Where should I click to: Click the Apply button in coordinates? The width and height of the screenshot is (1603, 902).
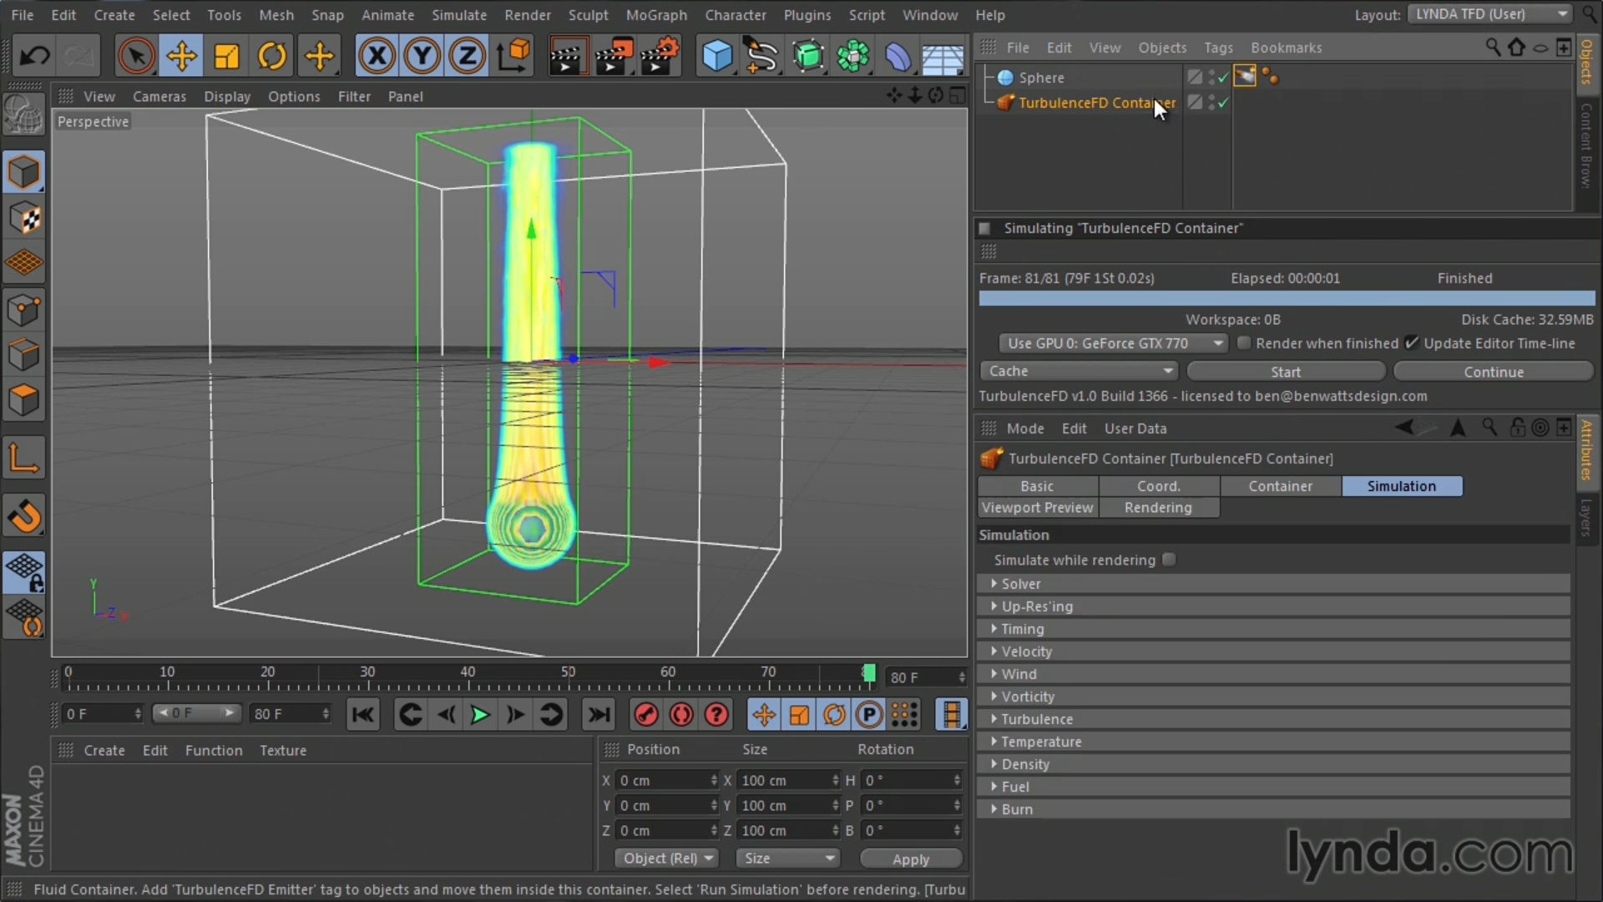tap(910, 859)
